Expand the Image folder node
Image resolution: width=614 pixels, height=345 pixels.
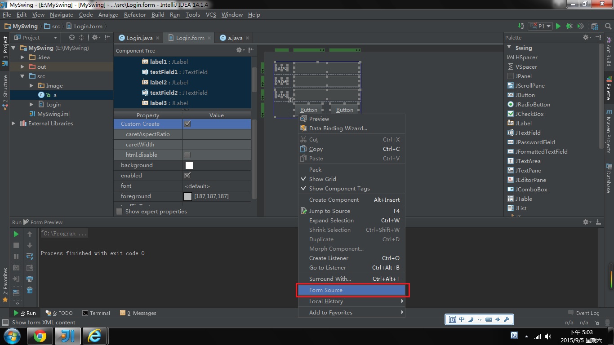tap(31, 86)
